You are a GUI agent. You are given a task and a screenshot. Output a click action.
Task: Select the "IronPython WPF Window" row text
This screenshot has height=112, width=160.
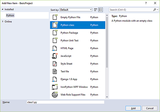coord(74,87)
